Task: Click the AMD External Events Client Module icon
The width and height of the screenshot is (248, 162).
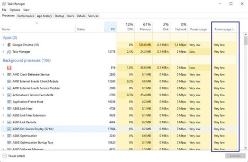Action: coord(9,81)
